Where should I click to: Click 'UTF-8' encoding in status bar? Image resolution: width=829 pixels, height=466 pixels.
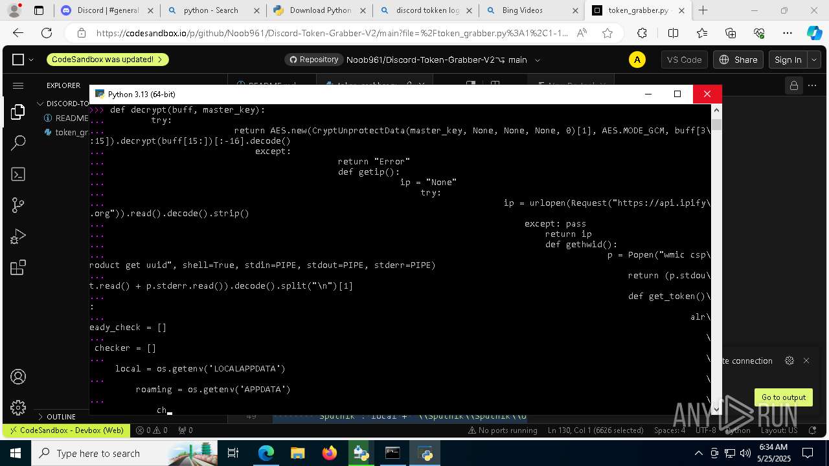click(705, 430)
